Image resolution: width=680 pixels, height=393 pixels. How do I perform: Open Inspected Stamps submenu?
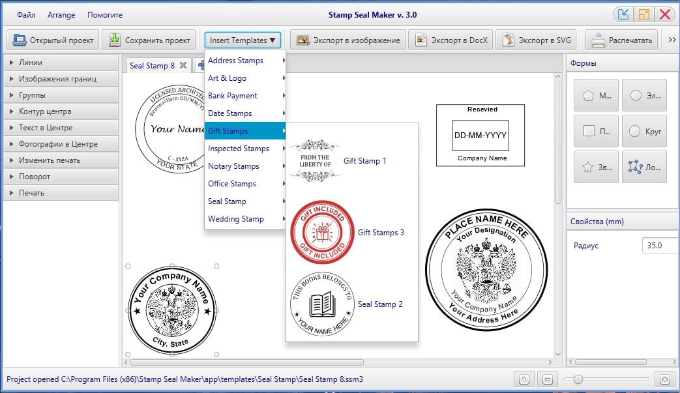click(245, 149)
